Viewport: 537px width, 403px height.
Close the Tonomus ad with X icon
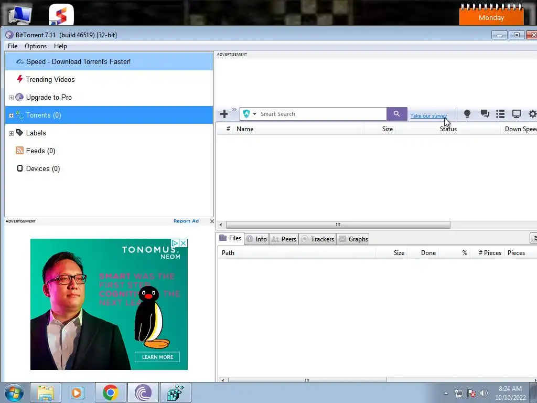[x=184, y=243]
